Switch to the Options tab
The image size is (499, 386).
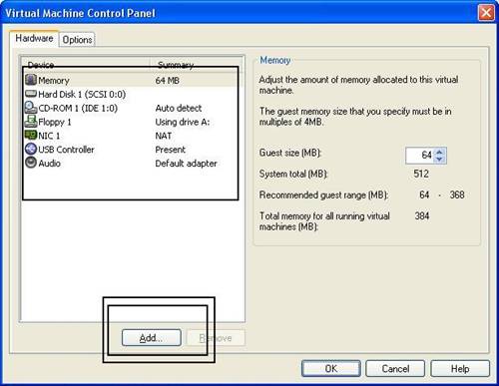(x=77, y=40)
